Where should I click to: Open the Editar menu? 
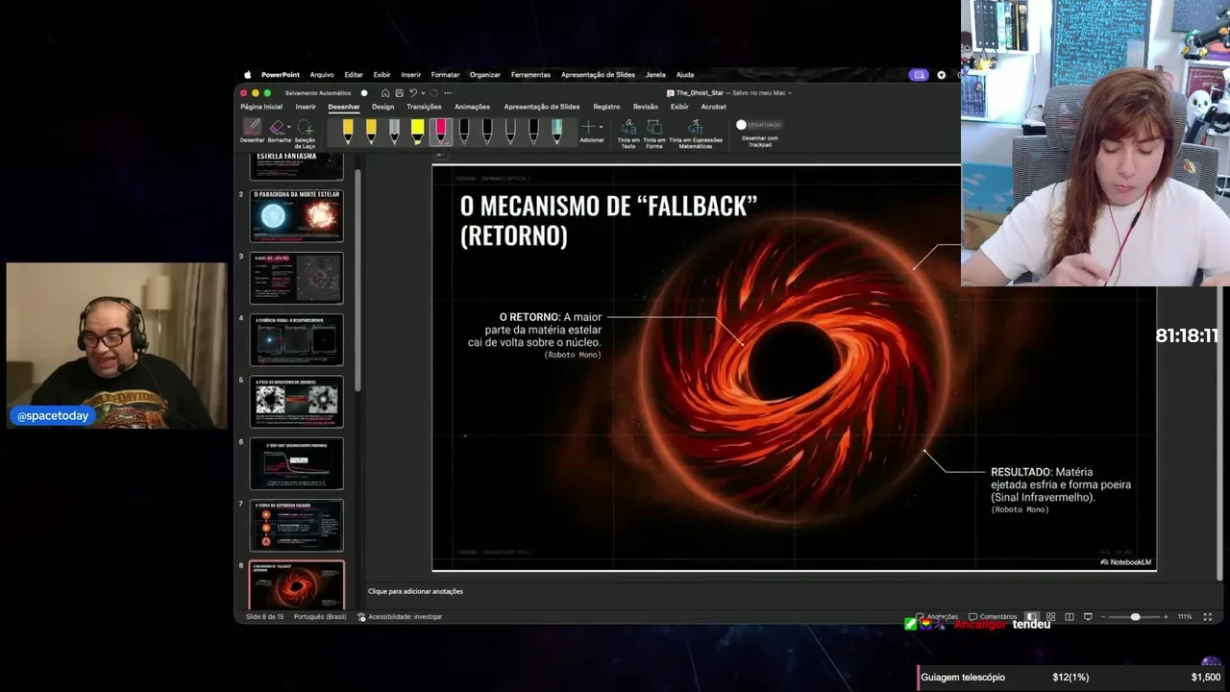coord(354,74)
